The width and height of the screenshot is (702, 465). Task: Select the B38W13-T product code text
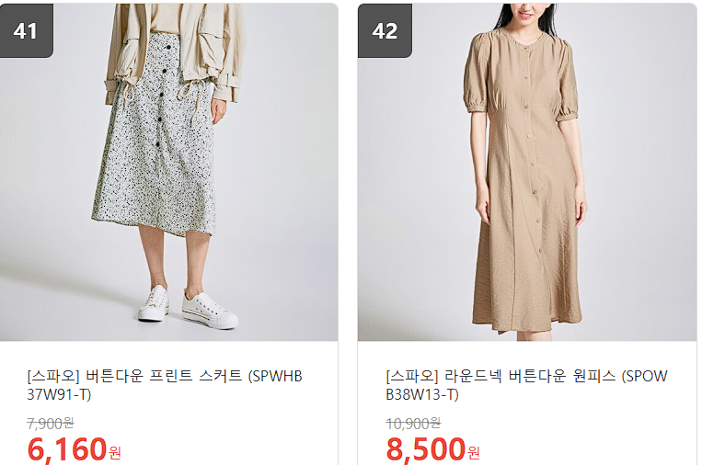(422, 394)
